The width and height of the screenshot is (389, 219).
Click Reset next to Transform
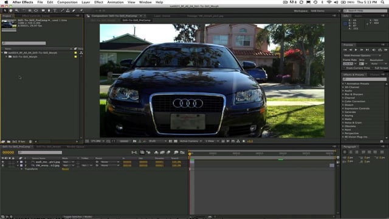pyautogui.click(x=65, y=169)
